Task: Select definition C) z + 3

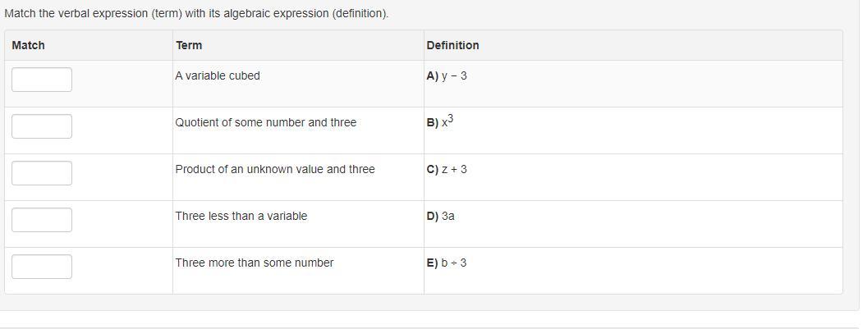Action: pos(447,169)
